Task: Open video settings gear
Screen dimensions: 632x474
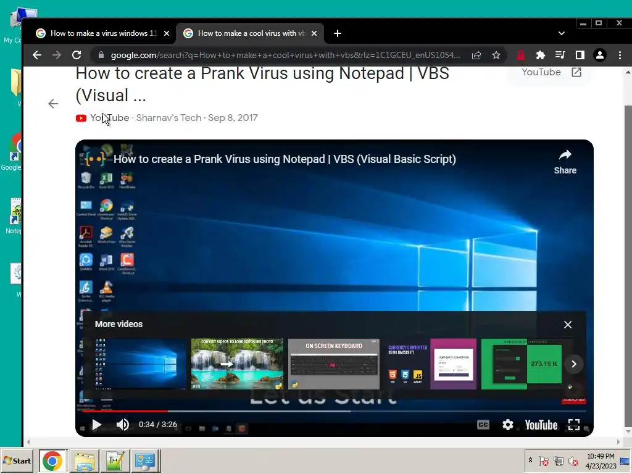Action: click(x=508, y=425)
